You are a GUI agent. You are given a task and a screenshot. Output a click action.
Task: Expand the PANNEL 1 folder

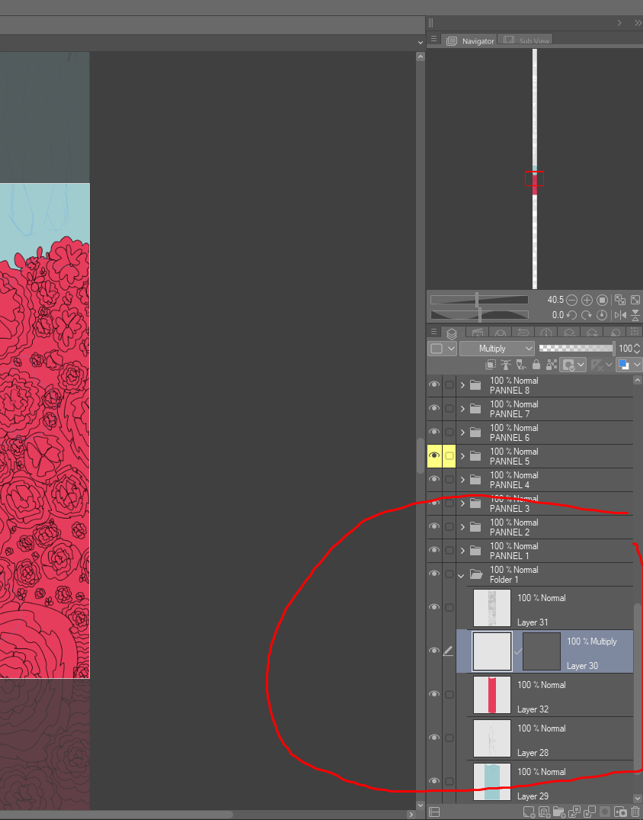462,550
